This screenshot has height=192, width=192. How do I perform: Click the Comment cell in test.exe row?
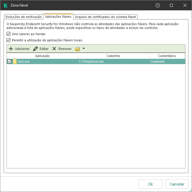[x=157, y=61]
